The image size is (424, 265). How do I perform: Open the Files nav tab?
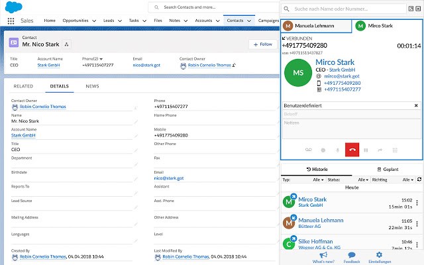coord(158,21)
